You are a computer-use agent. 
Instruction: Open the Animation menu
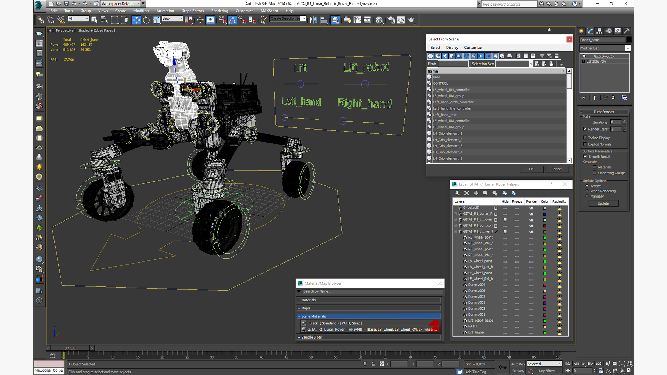tap(165, 11)
